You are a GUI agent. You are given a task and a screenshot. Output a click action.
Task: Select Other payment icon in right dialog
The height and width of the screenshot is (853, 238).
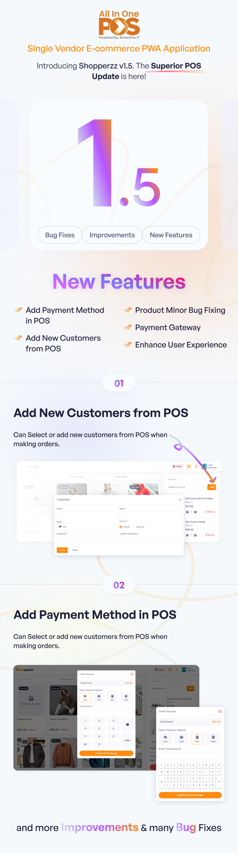click(213, 739)
